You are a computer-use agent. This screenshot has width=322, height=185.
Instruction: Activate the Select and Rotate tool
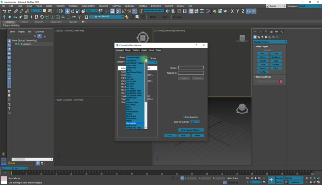tap(73, 11)
